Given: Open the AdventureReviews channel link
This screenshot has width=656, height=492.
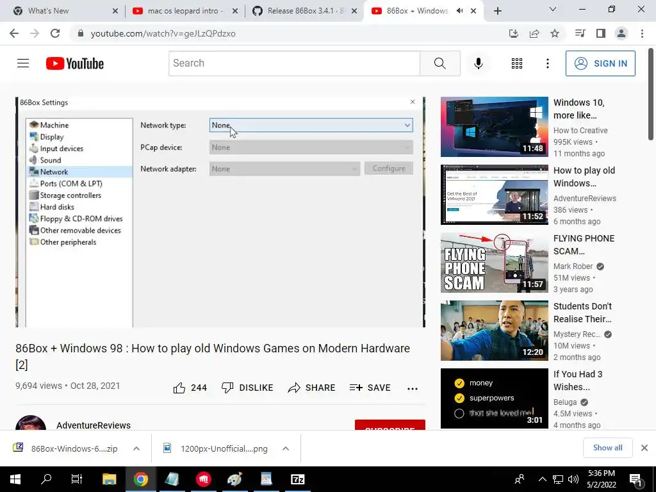Looking at the screenshot, I should click(x=94, y=425).
